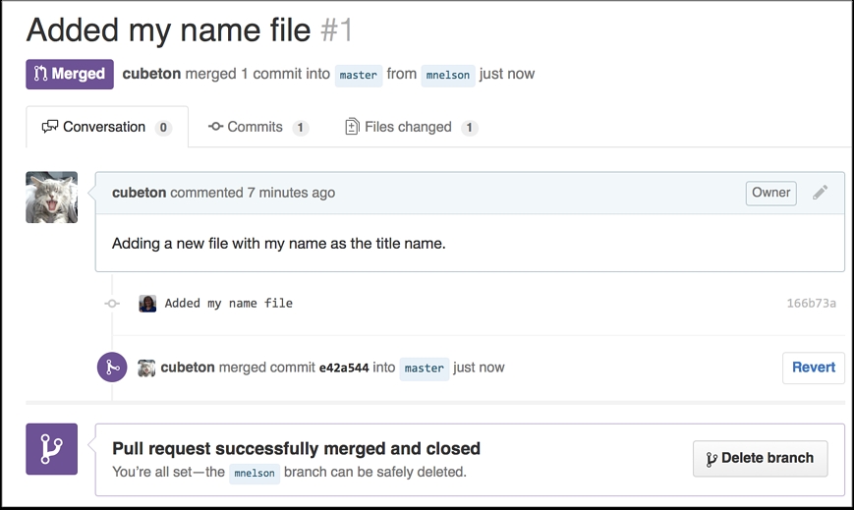
Task: Click the pencil edit comment icon
Action: click(821, 193)
